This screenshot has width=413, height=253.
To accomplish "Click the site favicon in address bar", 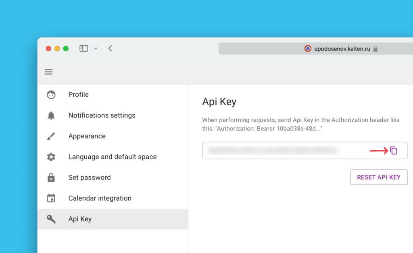I will tap(308, 49).
